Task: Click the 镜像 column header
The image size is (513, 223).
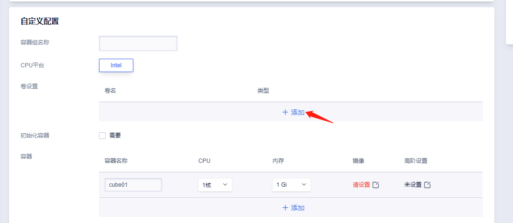Action: point(359,161)
